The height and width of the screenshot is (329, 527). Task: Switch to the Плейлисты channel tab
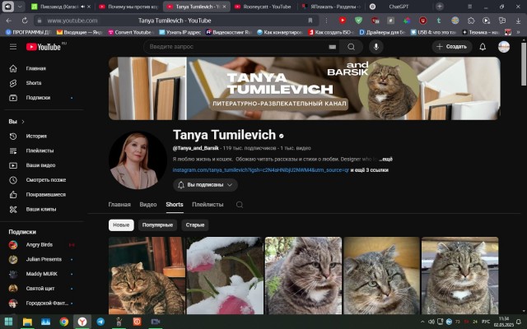[x=208, y=204]
